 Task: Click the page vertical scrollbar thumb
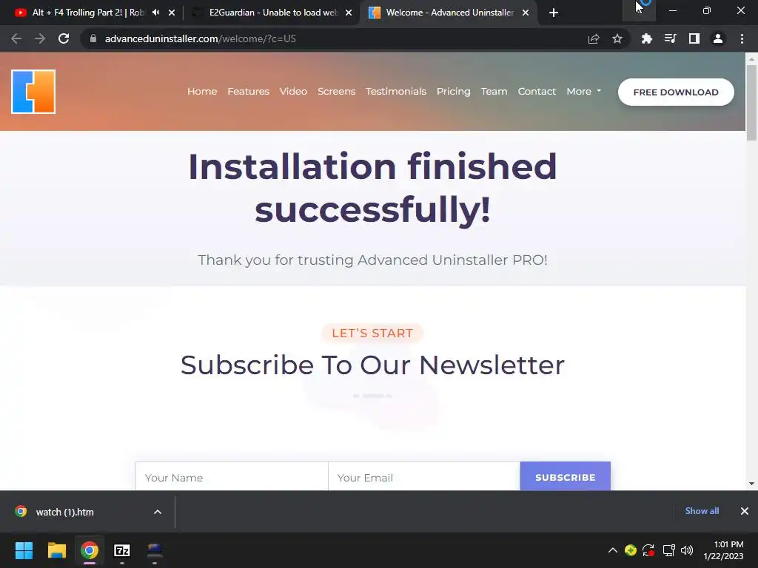(x=751, y=102)
